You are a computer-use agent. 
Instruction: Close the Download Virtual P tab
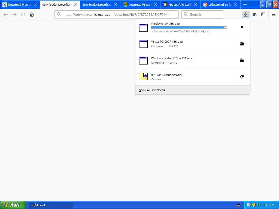point(156,5)
